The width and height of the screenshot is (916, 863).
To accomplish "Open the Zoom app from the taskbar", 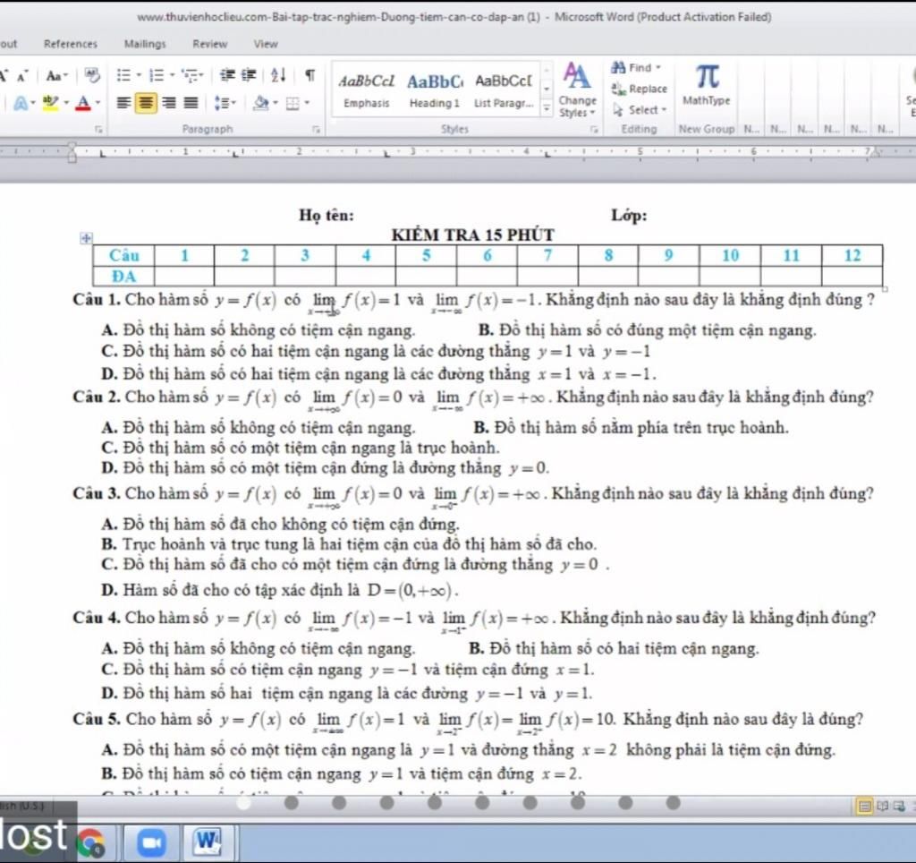I will [151, 842].
